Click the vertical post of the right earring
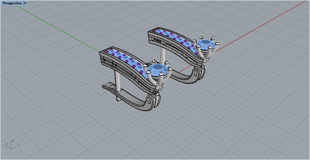 (x=163, y=54)
